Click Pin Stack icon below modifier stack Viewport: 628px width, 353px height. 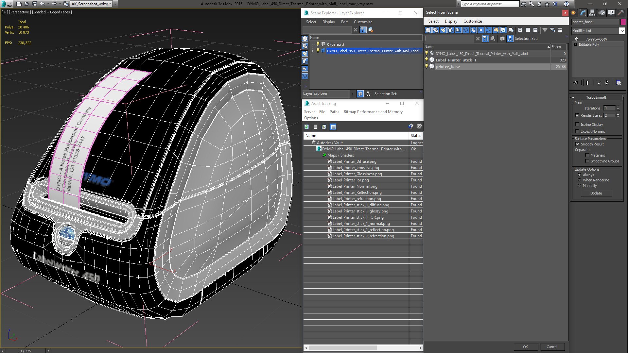click(576, 83)
